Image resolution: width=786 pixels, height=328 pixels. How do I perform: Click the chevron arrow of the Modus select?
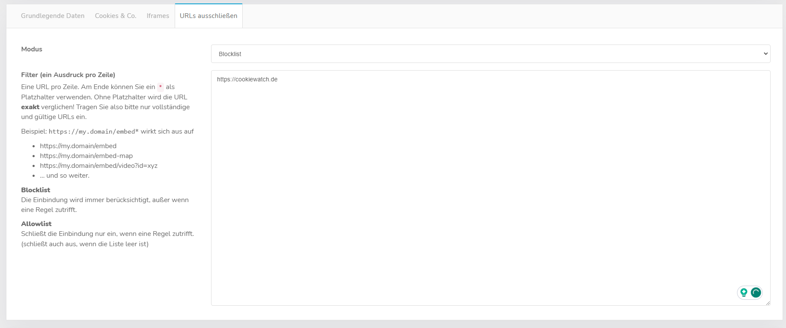tap(765, 54)
